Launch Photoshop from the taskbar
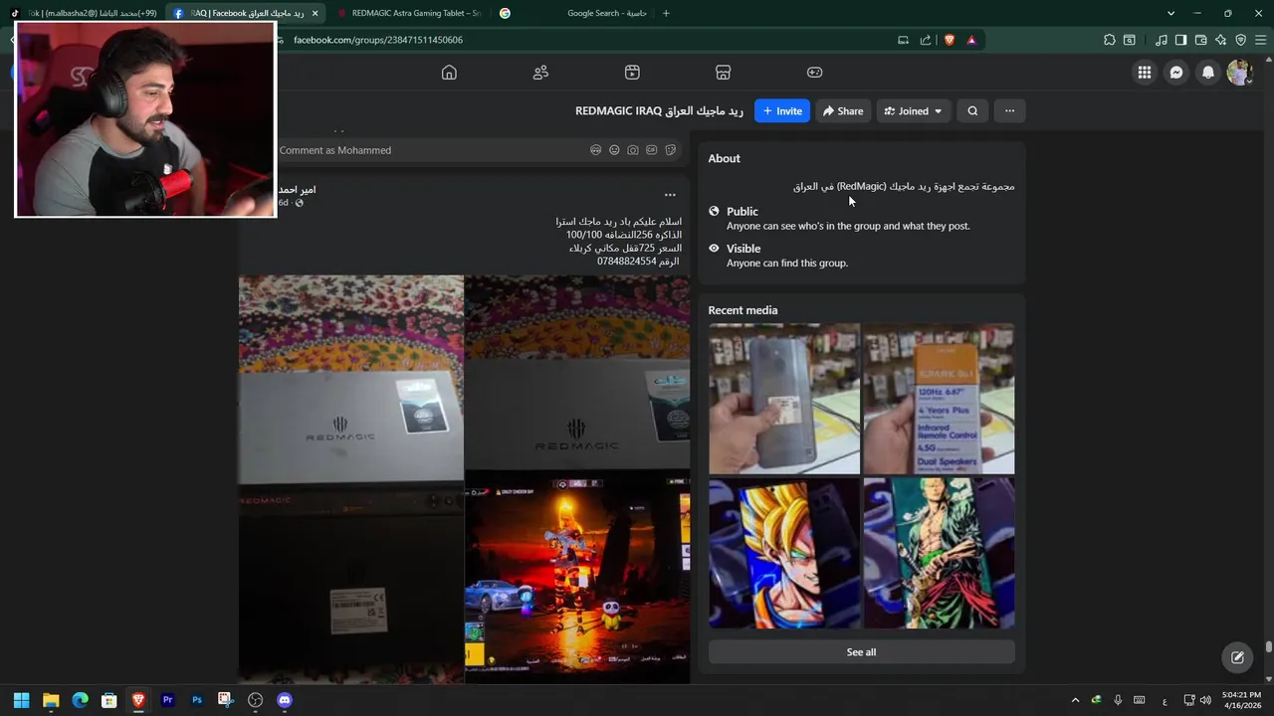 [x=197, y=700]
